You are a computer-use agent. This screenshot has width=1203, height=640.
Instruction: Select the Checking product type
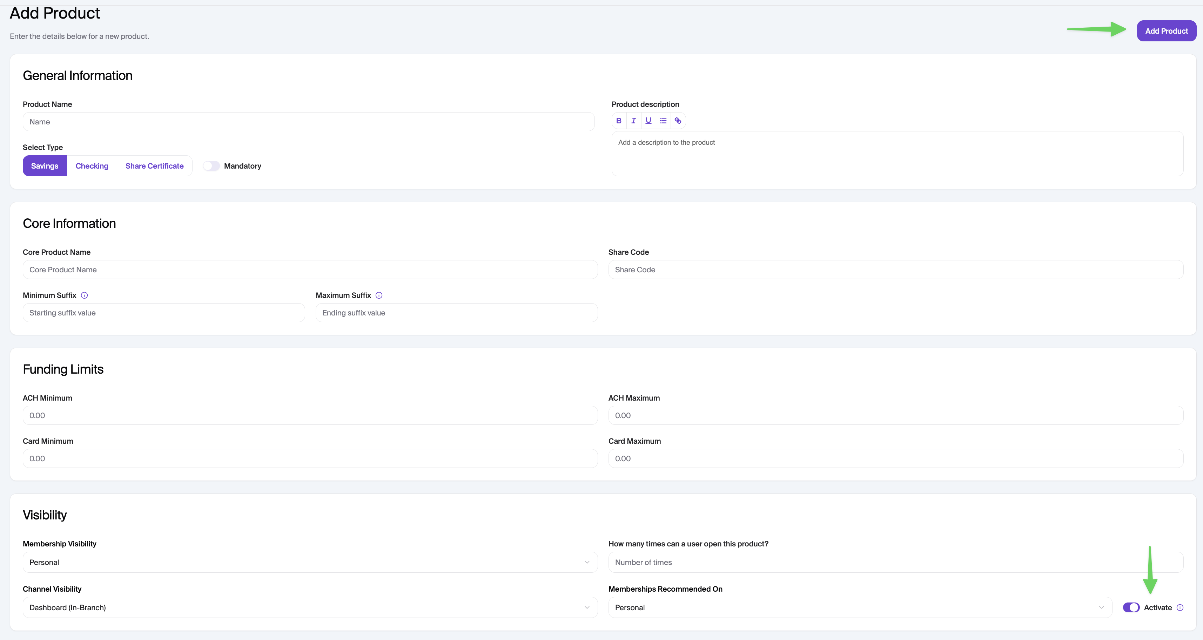click(92, 166)
